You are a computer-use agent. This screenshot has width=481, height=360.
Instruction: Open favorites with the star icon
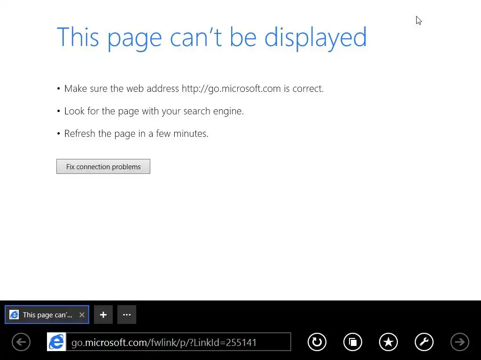(x=388, y=342)
